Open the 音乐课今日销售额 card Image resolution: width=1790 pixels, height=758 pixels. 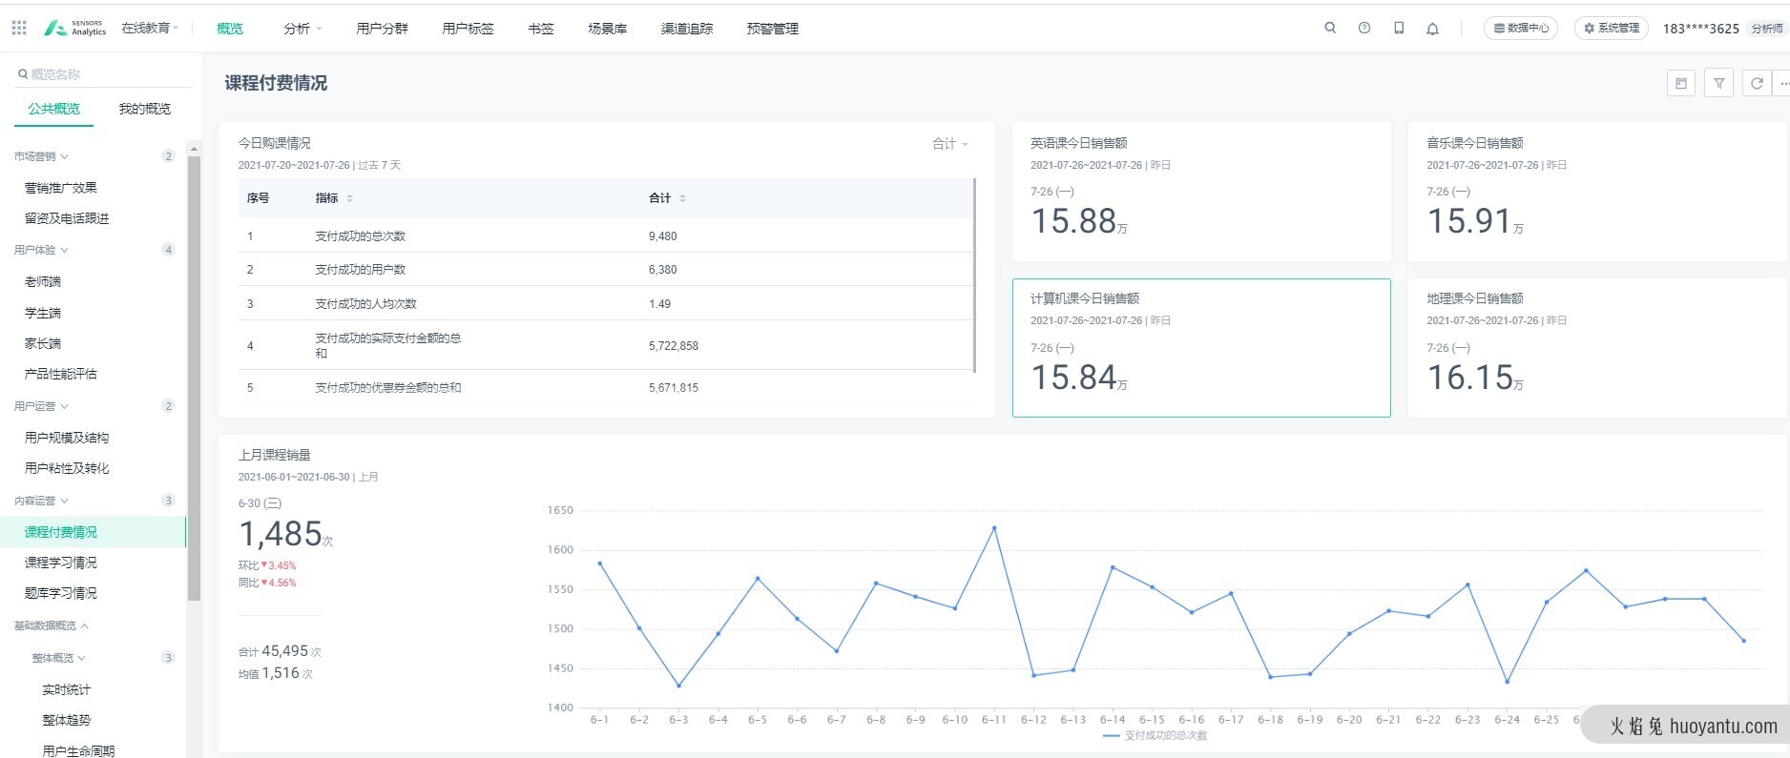pos(1596,192)
